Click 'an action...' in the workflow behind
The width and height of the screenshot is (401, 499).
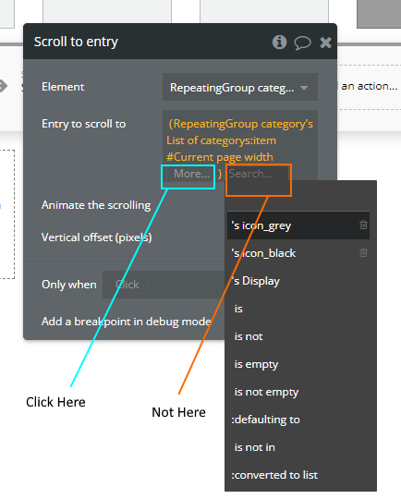point(370,86)
